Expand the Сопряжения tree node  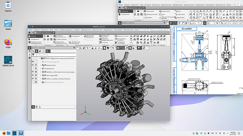[x=41, y=69]
